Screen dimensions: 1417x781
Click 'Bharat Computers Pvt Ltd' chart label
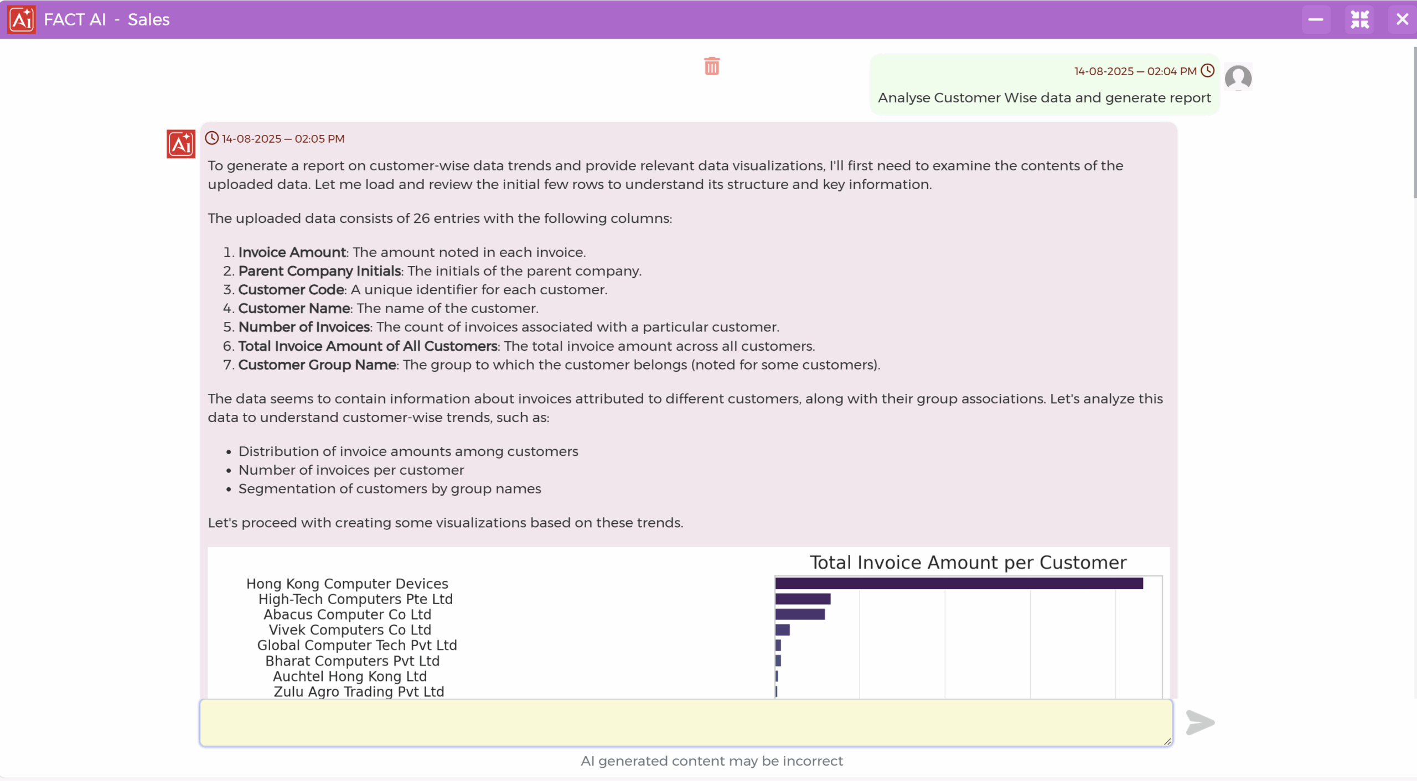353,661
